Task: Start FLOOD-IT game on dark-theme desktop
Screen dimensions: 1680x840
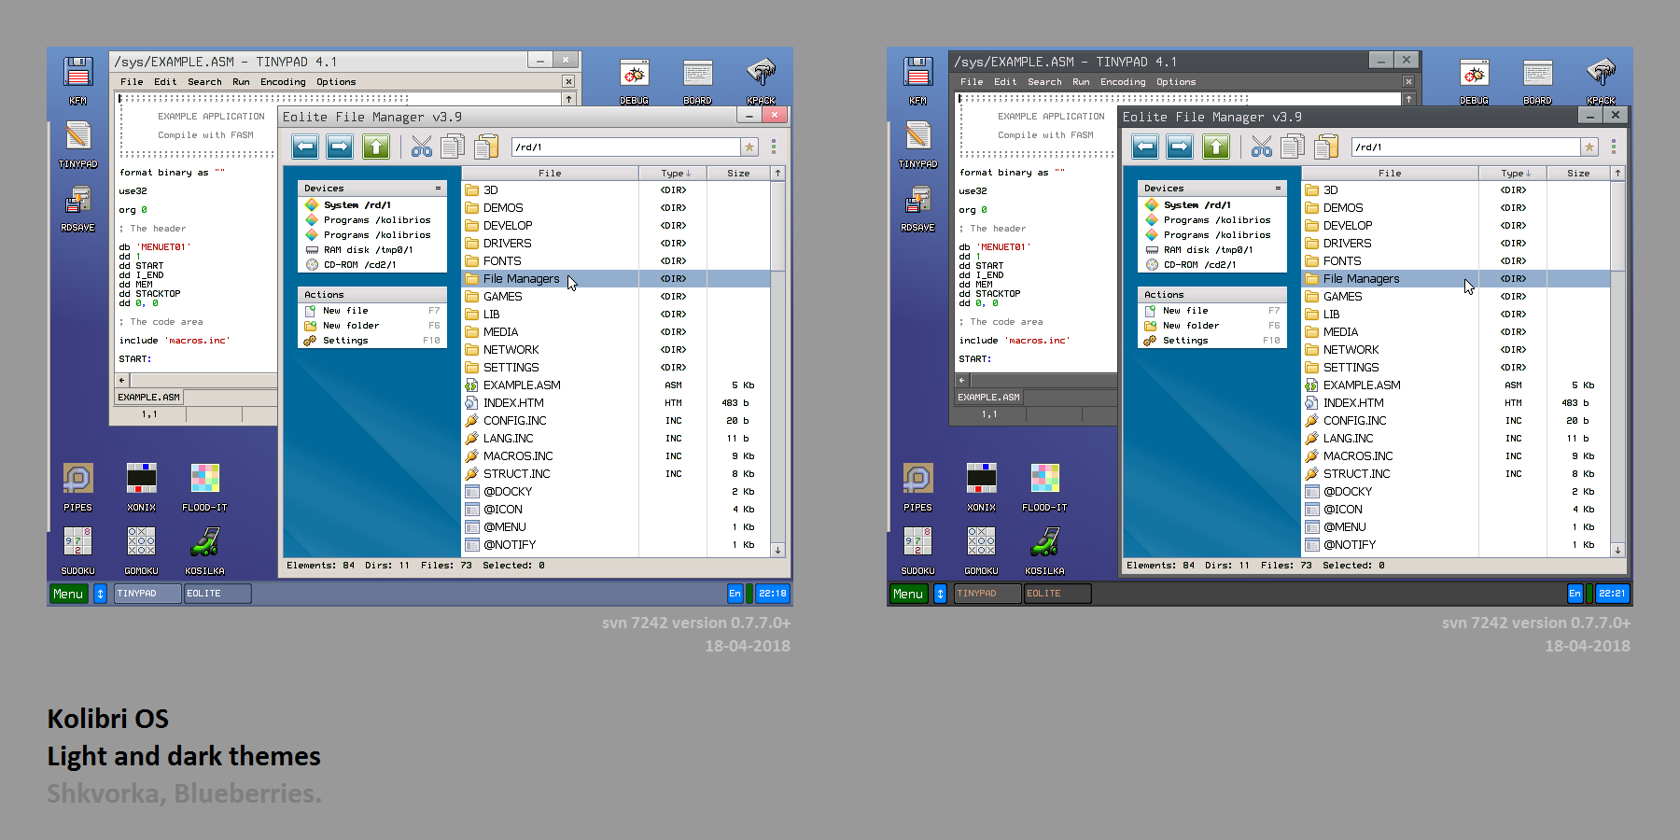Action: pos(1045,487)
